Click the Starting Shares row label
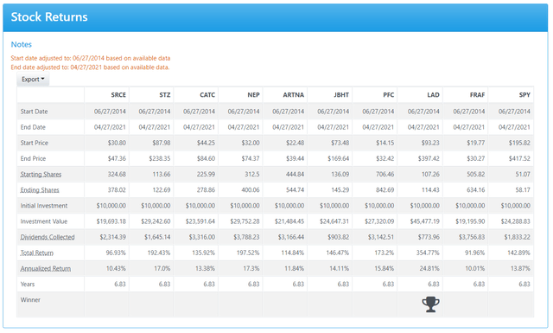The width and height of the screenshot is (553, 333). tap(41, 175)
